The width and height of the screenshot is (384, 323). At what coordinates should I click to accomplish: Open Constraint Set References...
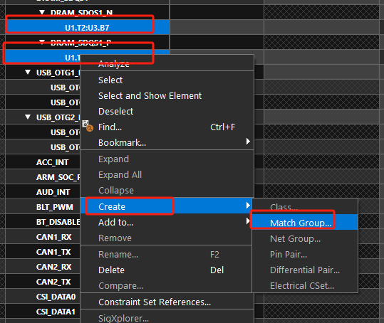155,302
